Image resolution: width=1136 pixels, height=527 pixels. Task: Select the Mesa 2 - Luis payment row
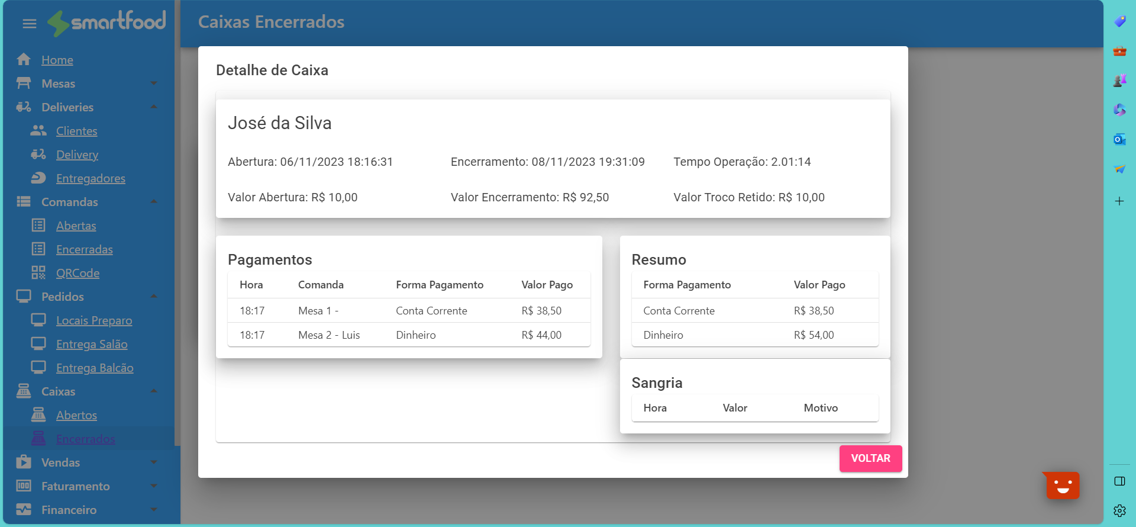pyautogui.click(x=409, y=335)
